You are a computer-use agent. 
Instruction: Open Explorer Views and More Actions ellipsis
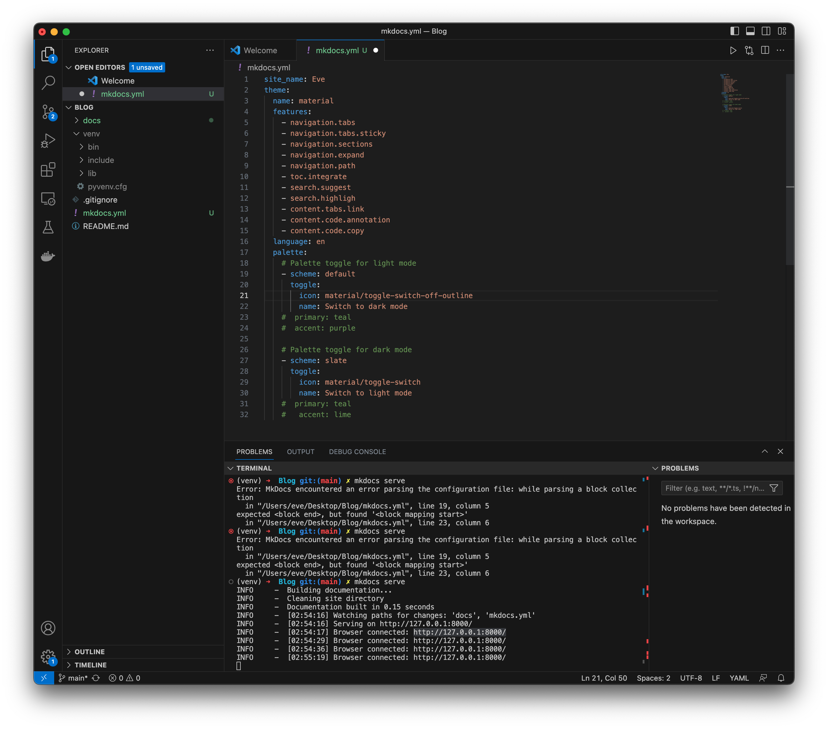[210, 50]
